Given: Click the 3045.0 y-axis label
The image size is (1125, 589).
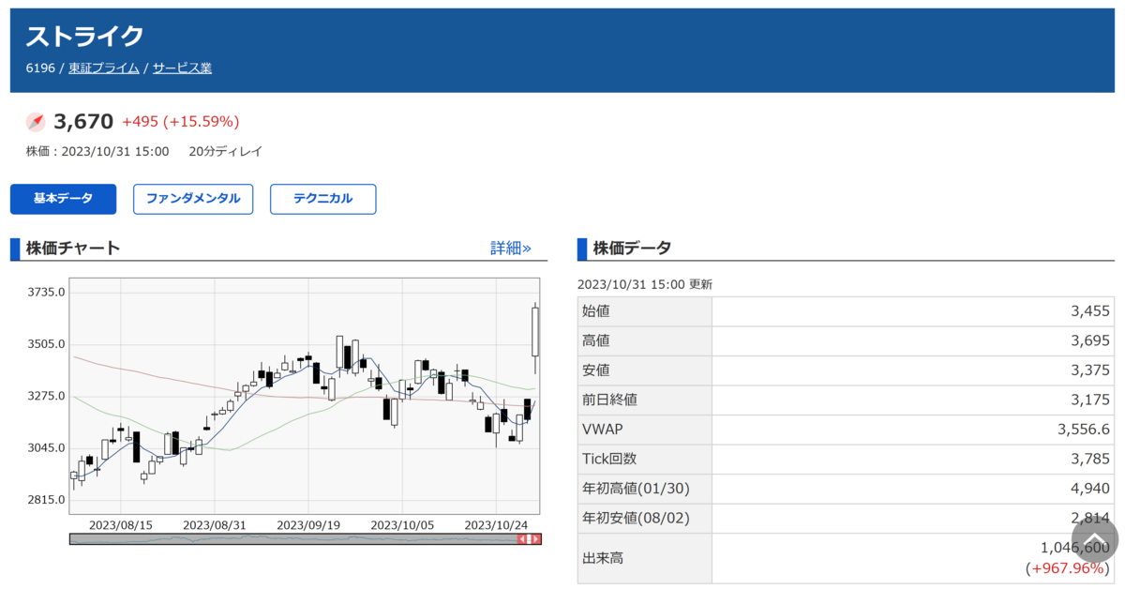Looking at the screenshot, I should pos(46,447).
